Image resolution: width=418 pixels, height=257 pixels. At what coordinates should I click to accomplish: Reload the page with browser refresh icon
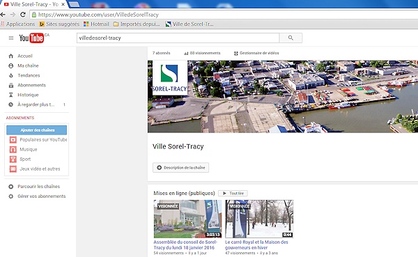23,15
